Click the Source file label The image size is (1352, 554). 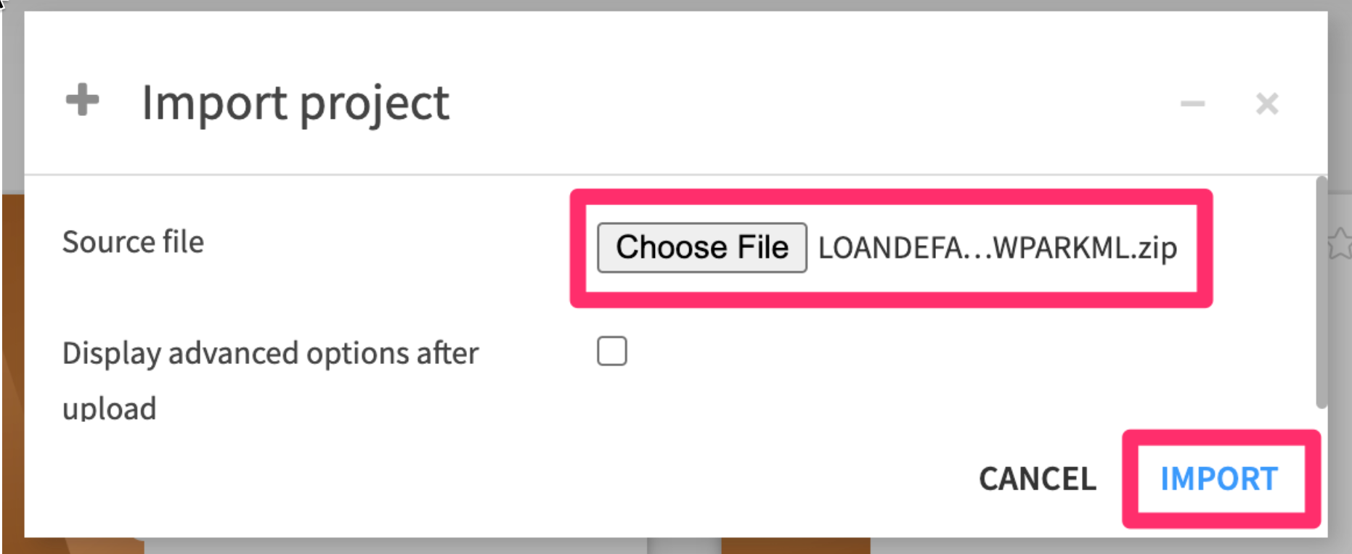click(133, 241)
